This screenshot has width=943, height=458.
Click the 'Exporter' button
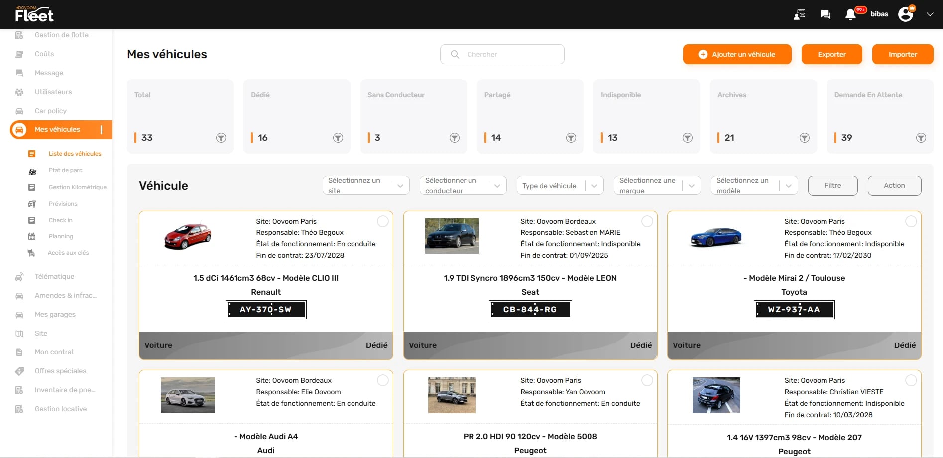point(831,54)
